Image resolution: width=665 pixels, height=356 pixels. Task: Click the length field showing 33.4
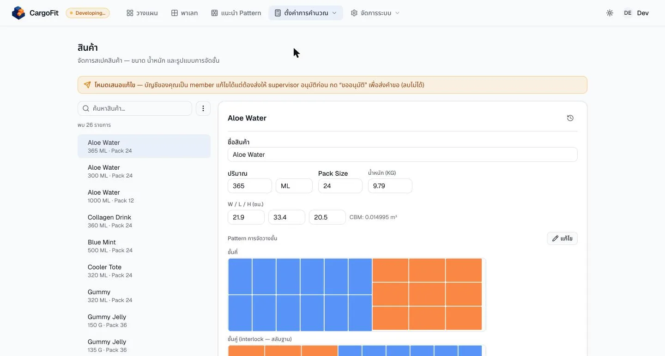click(287, 217)
